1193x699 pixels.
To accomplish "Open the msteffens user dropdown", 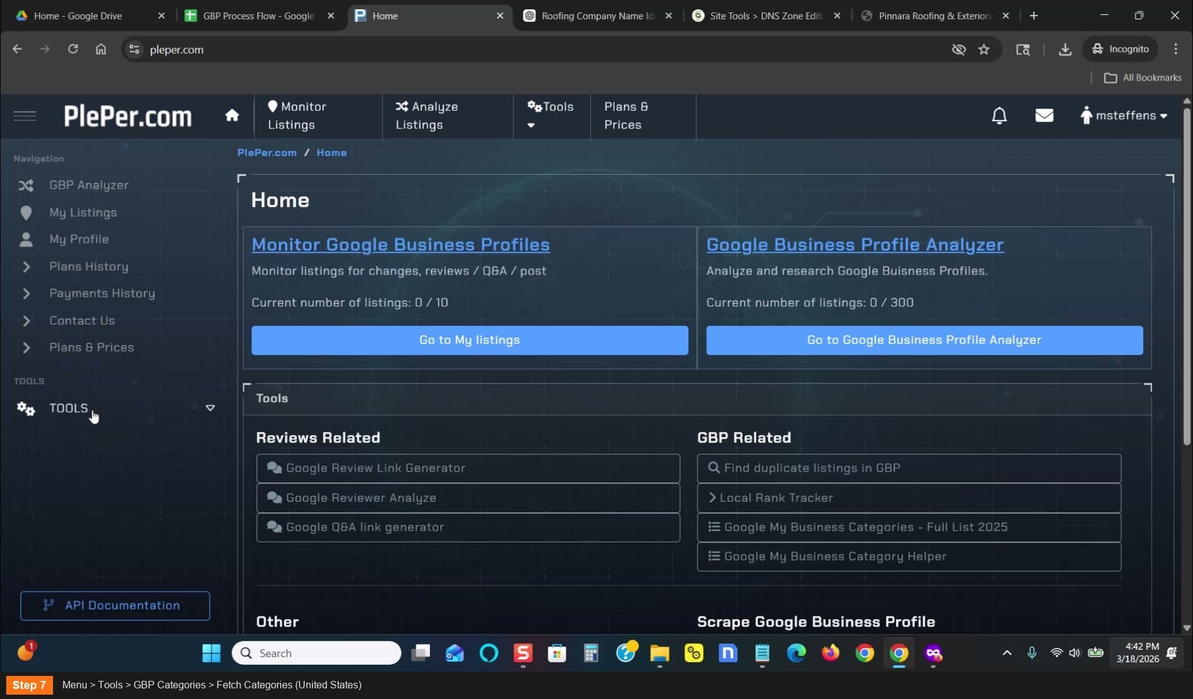I will click(x=1123, y=115).
